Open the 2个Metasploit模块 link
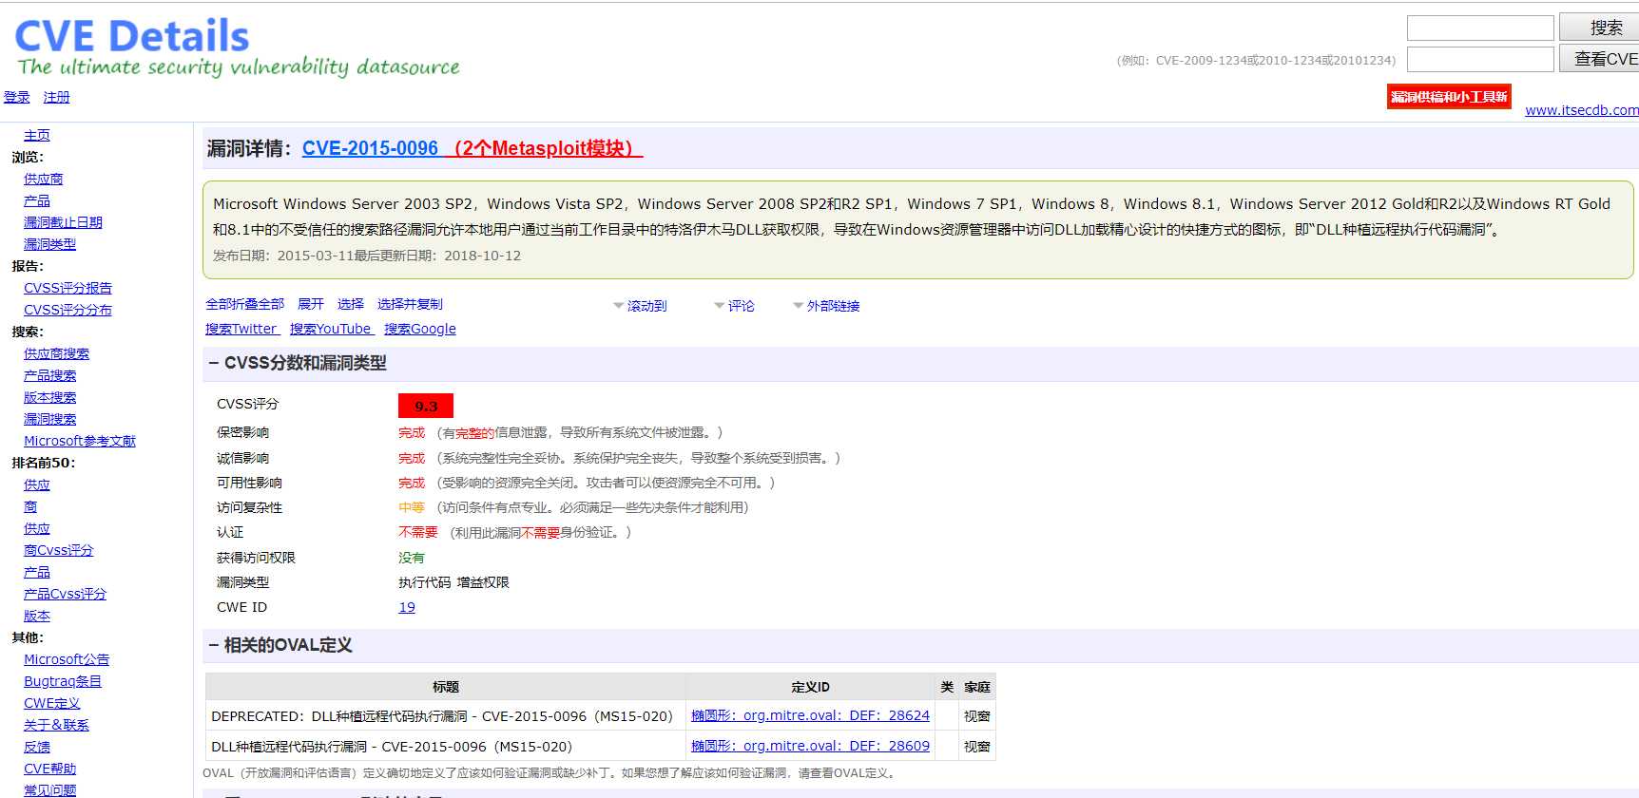Screen dimensions: 1639x798 [544, 148]
